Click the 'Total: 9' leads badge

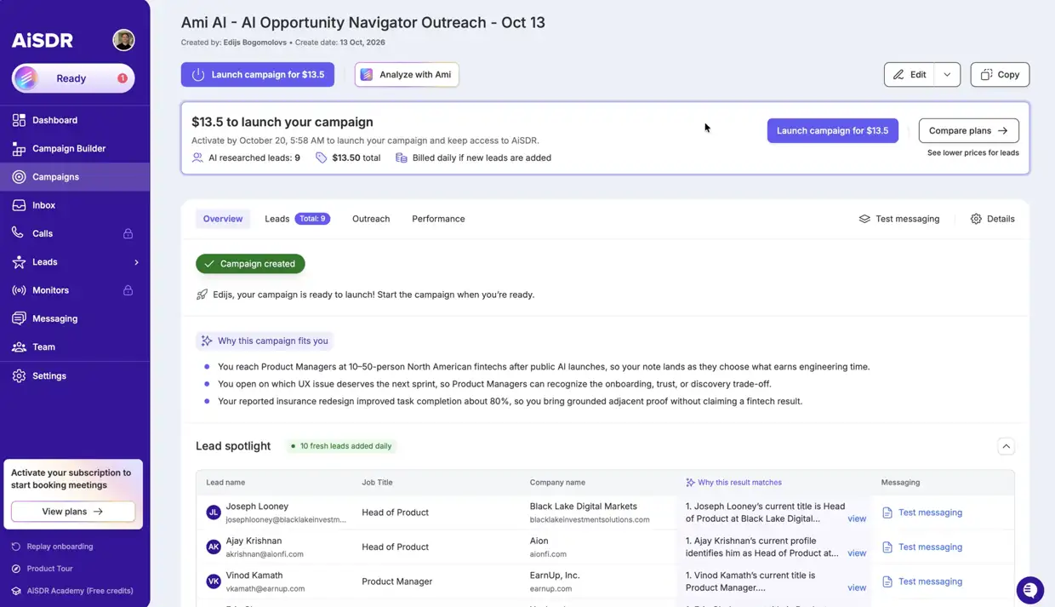click(x=312, y=219)
